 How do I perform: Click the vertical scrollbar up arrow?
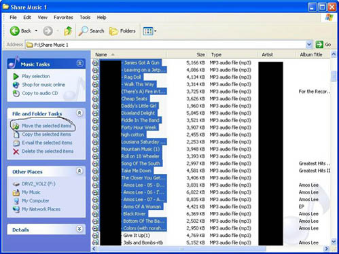(334, 54)
